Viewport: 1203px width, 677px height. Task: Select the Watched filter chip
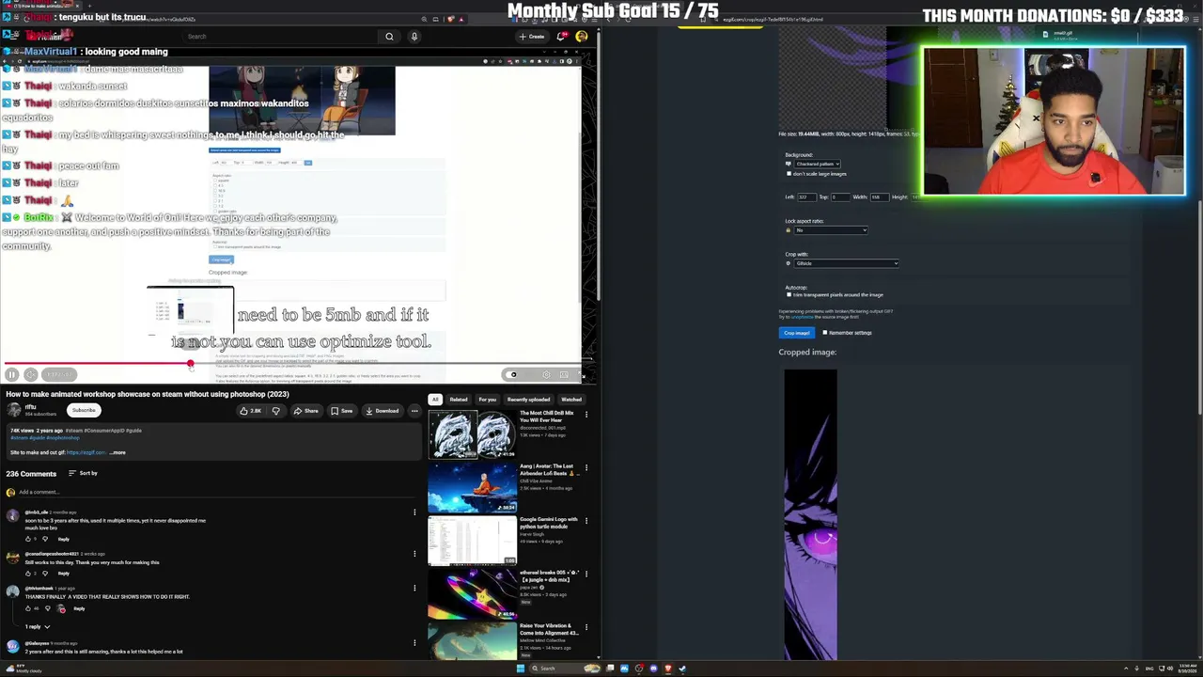pos(571,400)
